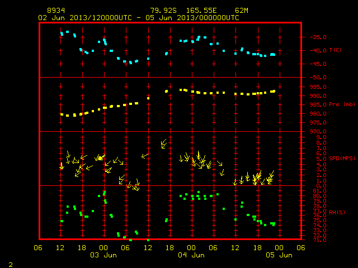Click the yellow pressure point at 12 UTC 03 Jun
The image size is (358, 268).
coord(148,98)
